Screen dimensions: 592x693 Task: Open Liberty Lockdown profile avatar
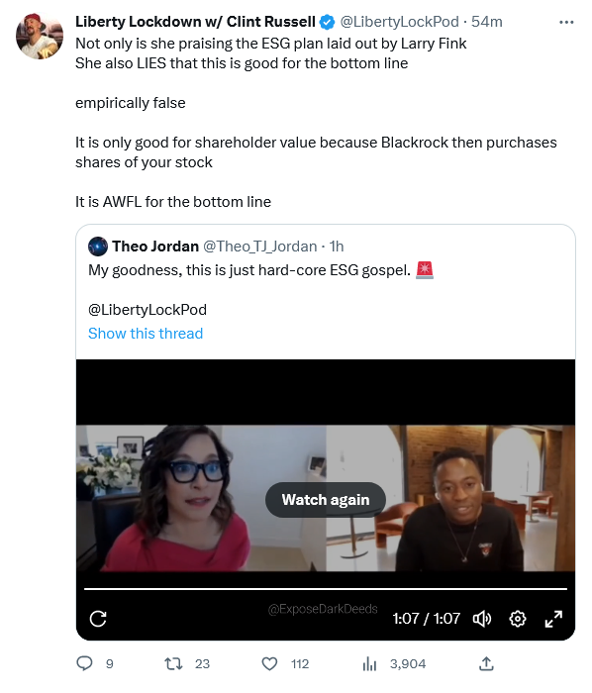click(x=40, y=36)
